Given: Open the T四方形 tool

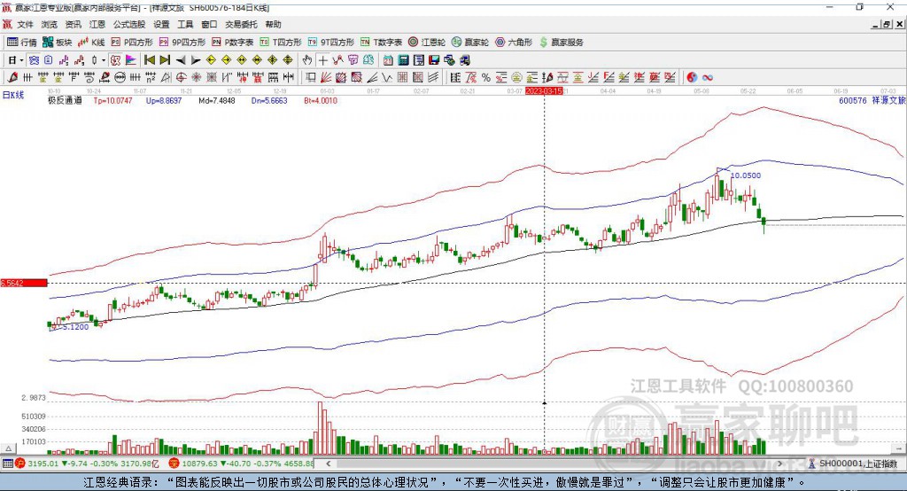Looking at the screenshot, I should (281, 43).
